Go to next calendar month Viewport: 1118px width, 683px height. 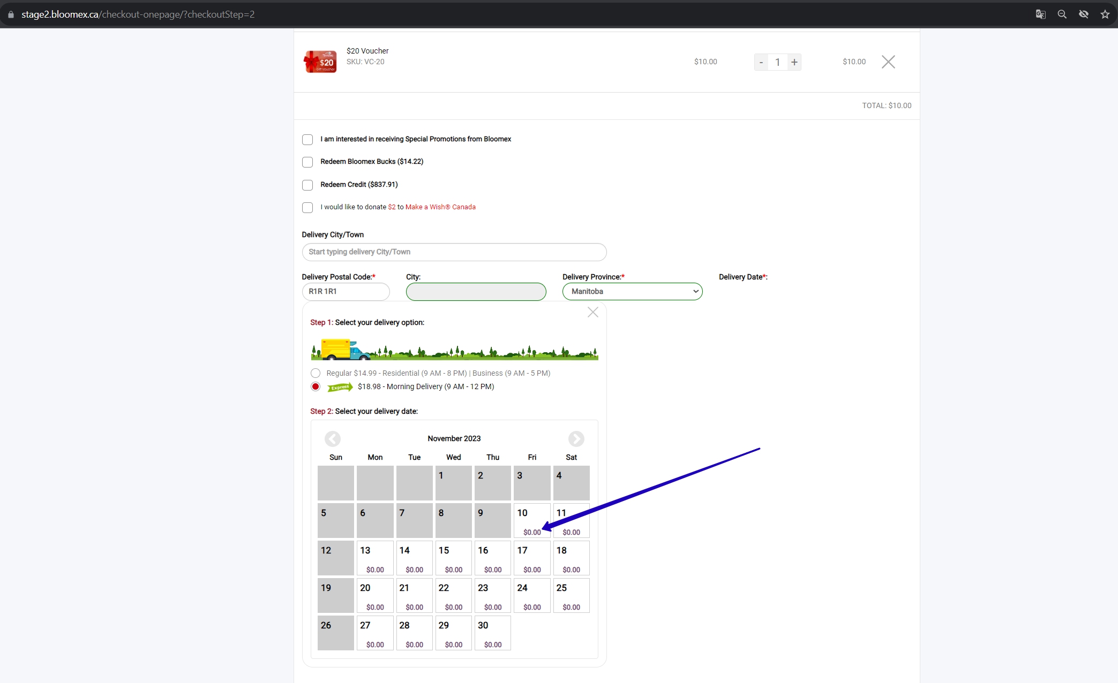(576, 439)
